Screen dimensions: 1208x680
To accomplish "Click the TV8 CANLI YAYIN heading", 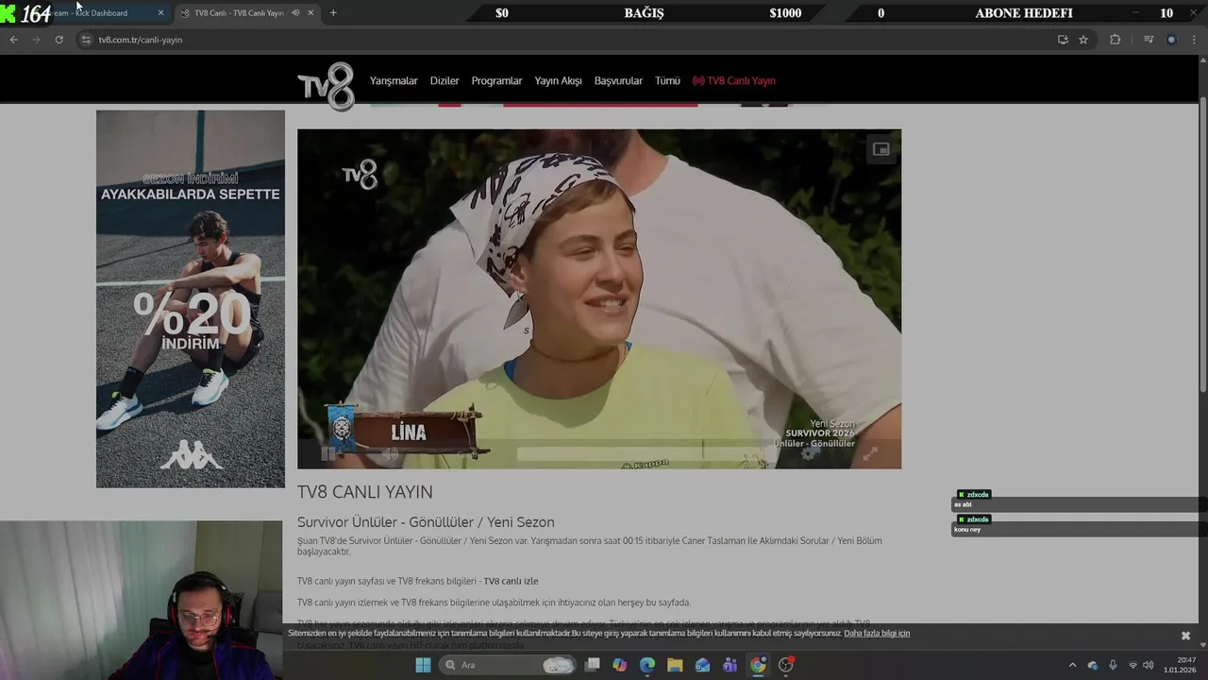I will point(365,492).
